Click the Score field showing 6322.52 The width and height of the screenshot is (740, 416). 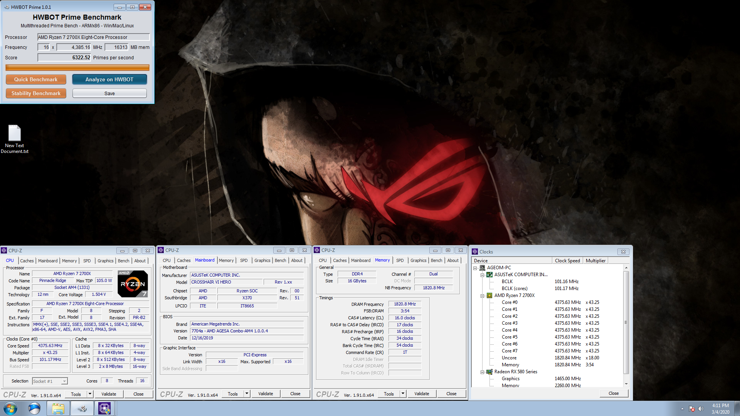tap(64, 57)
